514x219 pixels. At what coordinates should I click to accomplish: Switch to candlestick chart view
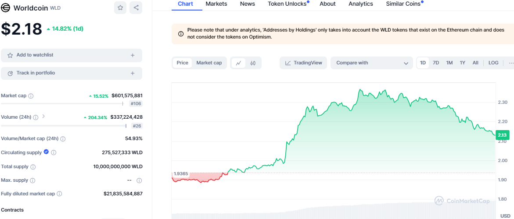[x=253, y=63]
